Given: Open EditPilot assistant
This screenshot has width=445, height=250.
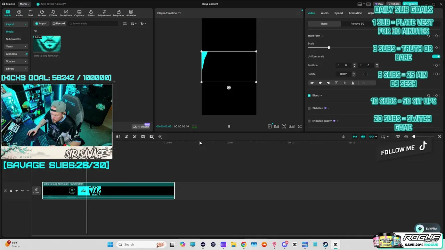Looking at the screenshot, I should 427,228.
